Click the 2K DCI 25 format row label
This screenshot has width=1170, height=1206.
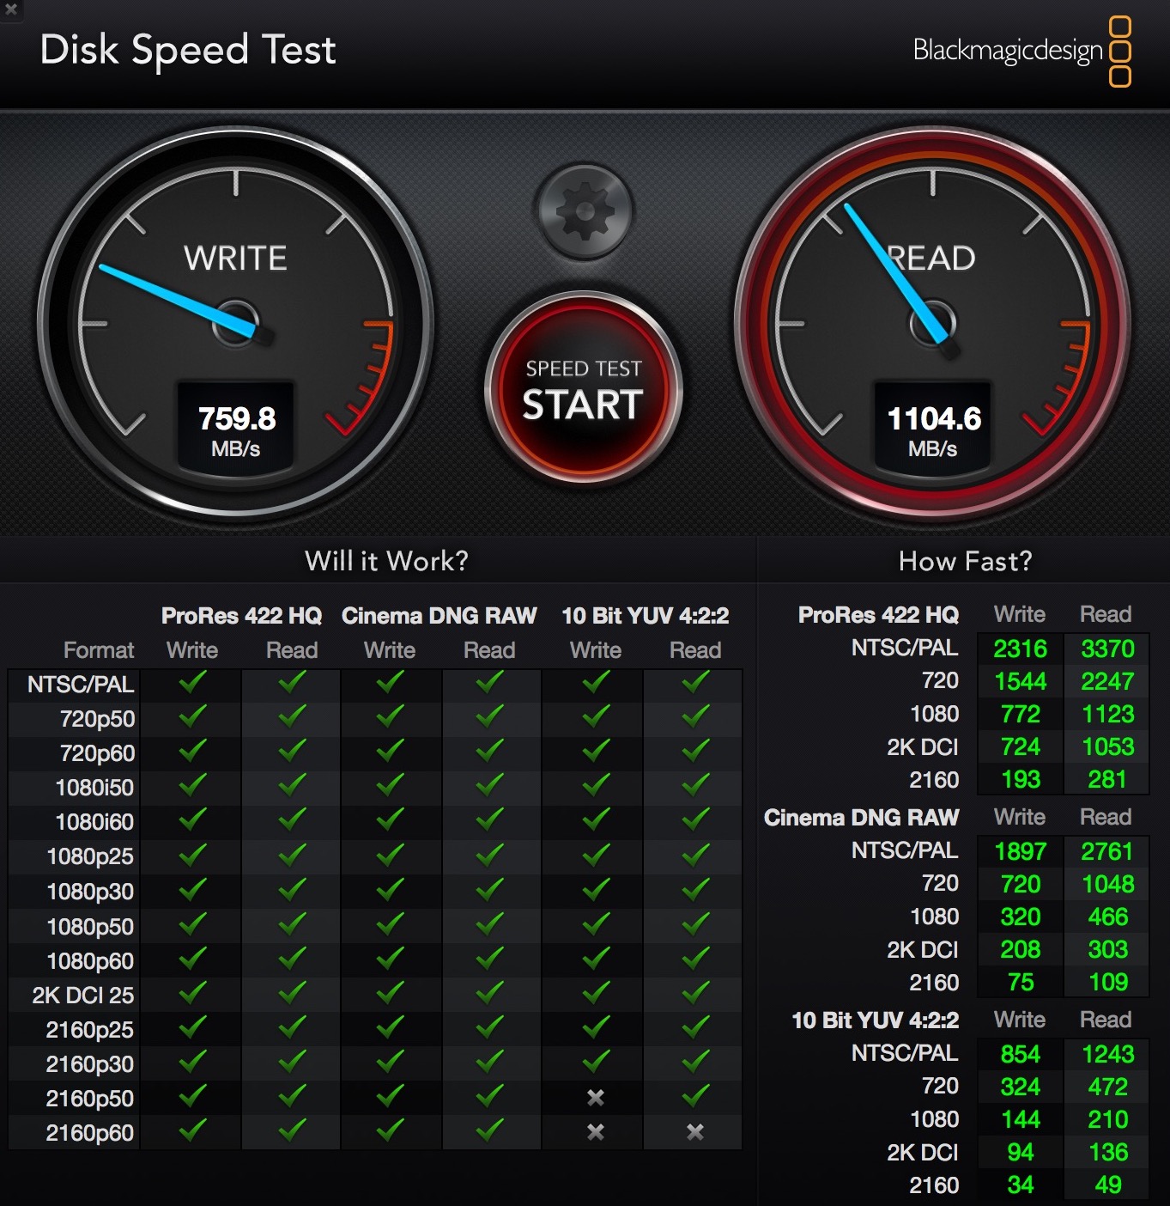pyautogui.click(x=83, y=996)
